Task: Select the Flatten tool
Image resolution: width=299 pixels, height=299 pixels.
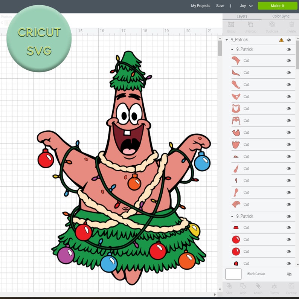Action: [x=274, y=286]
